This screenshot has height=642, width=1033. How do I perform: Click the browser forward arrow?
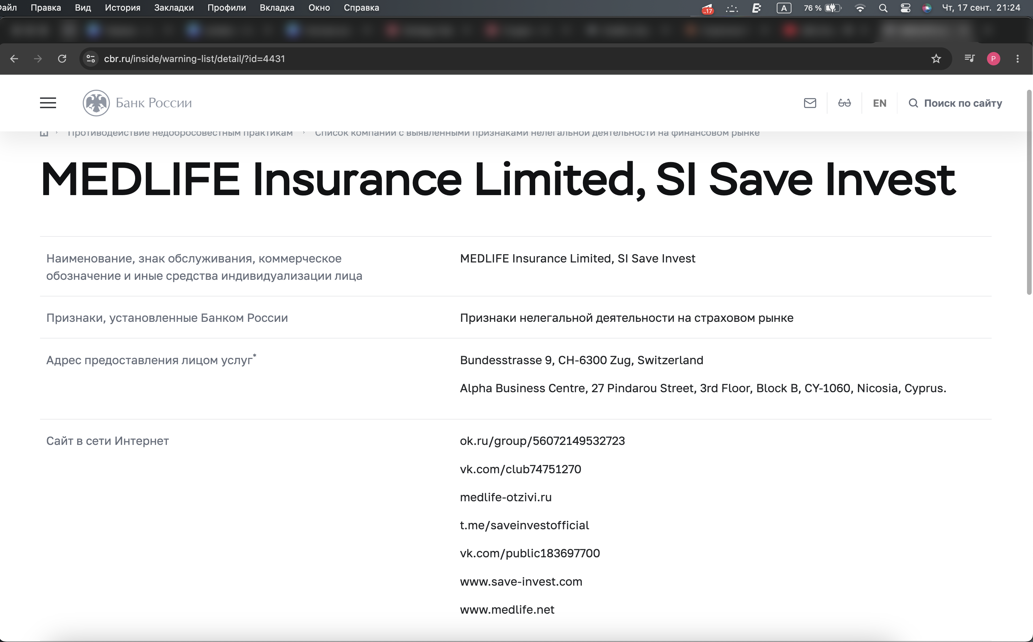pos(38,59)
